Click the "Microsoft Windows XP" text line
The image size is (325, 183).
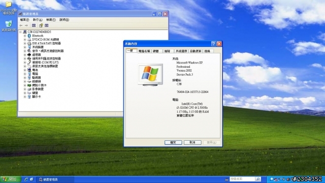pos(189,63)
